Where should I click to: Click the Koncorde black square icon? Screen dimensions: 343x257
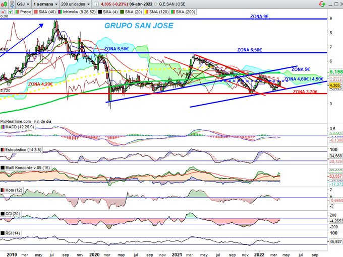pos(3,168)
